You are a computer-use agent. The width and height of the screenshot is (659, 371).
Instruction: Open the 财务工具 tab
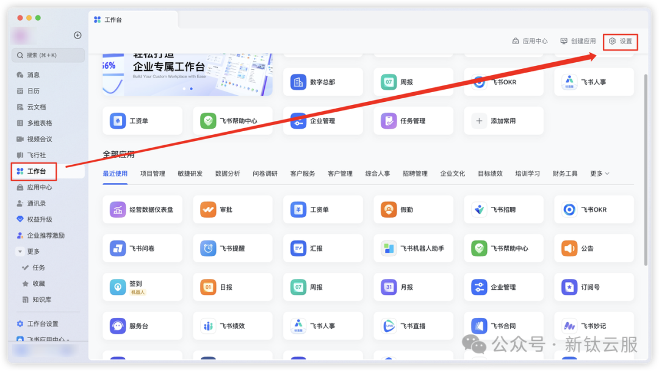(565, 173)
